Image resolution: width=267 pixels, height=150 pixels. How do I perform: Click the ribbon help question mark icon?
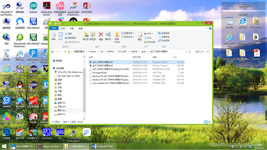210,29
